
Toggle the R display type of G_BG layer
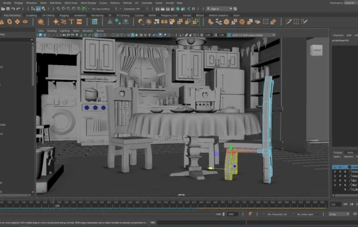click(345, 189)
